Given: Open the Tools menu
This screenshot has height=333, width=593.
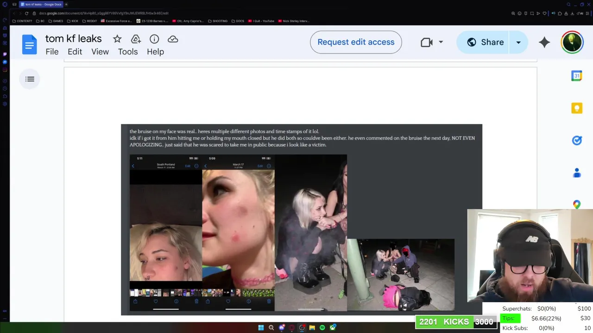Looking at the screenshot, I should pyautogui.click(x=128, y=52).
